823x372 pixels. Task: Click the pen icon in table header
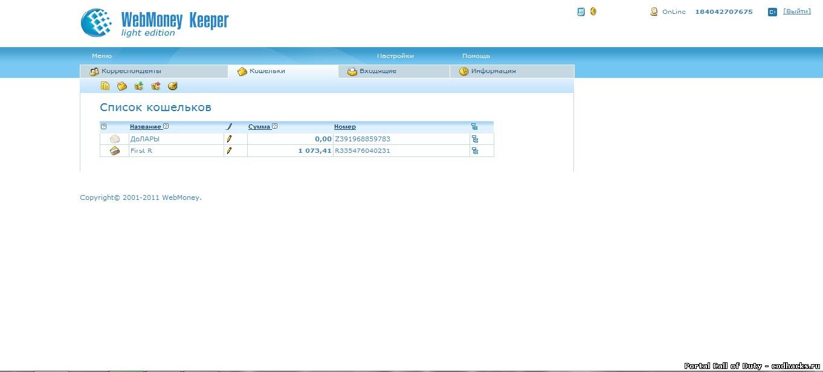tap(229, 126)
